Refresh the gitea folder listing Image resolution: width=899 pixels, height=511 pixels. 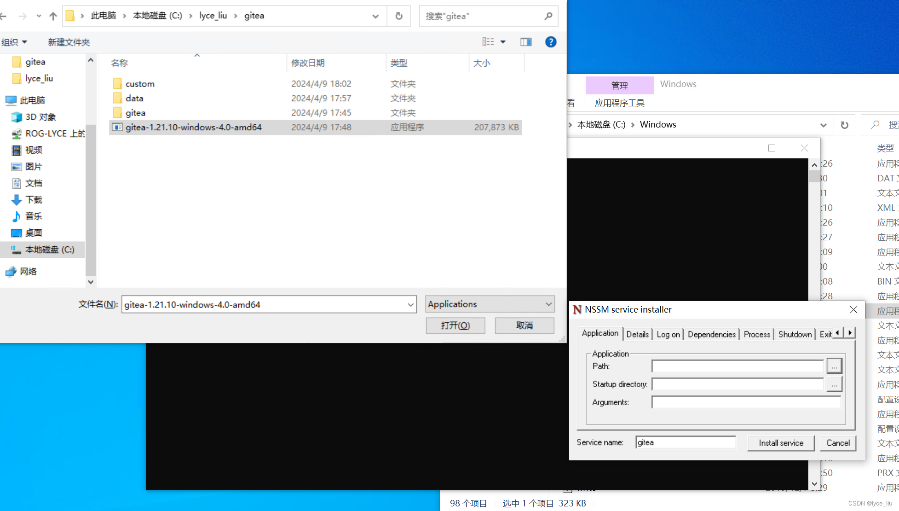point(399,16)
